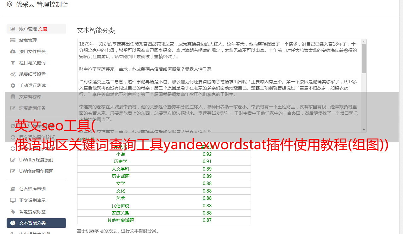
Task: Click the gear icon beside 优采云 管理控制台
Action: 9,4
